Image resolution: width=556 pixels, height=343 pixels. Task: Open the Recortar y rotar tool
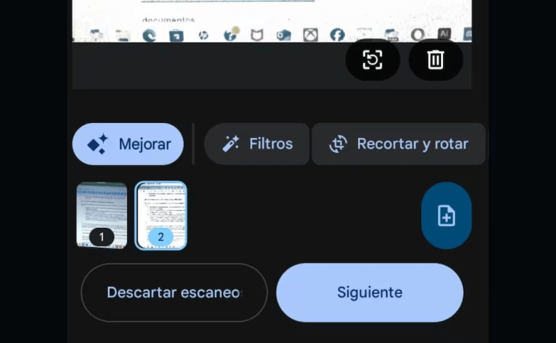click(x=399, y=144)
